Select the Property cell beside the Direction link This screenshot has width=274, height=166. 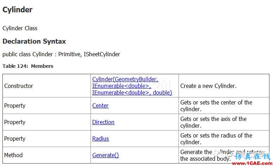[46, 122]
